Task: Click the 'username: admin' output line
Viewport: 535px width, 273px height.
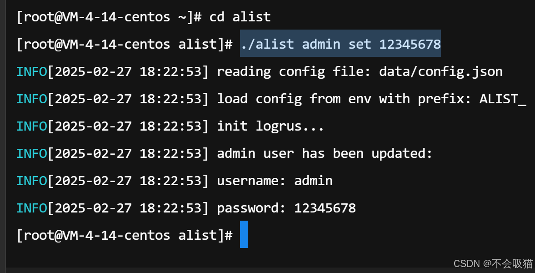Action: tap(275, 180)
